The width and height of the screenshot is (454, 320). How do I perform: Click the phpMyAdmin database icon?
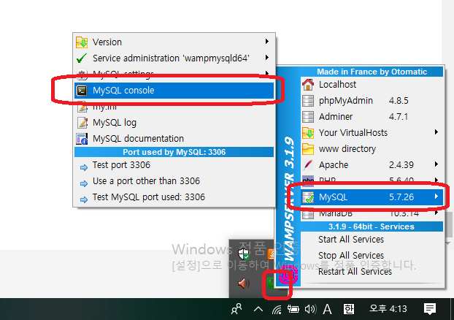tap(308, 101)
